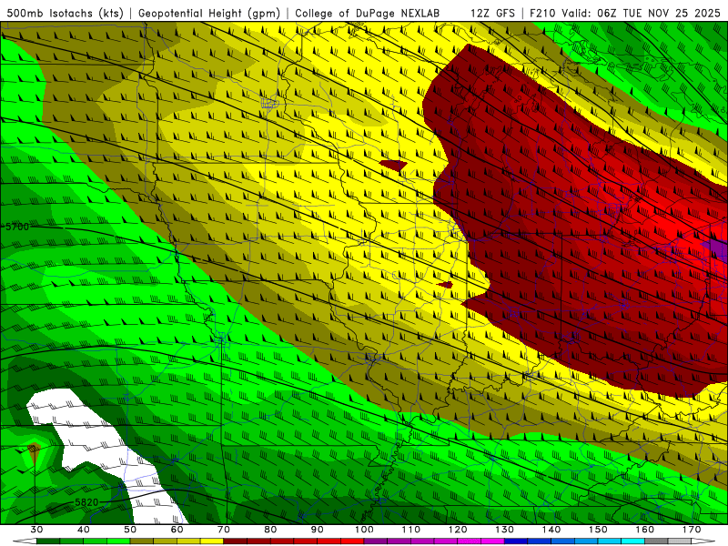Screen dimensions: 728x546
Task: Click the 110 value on the color scale
Action: 411,530
